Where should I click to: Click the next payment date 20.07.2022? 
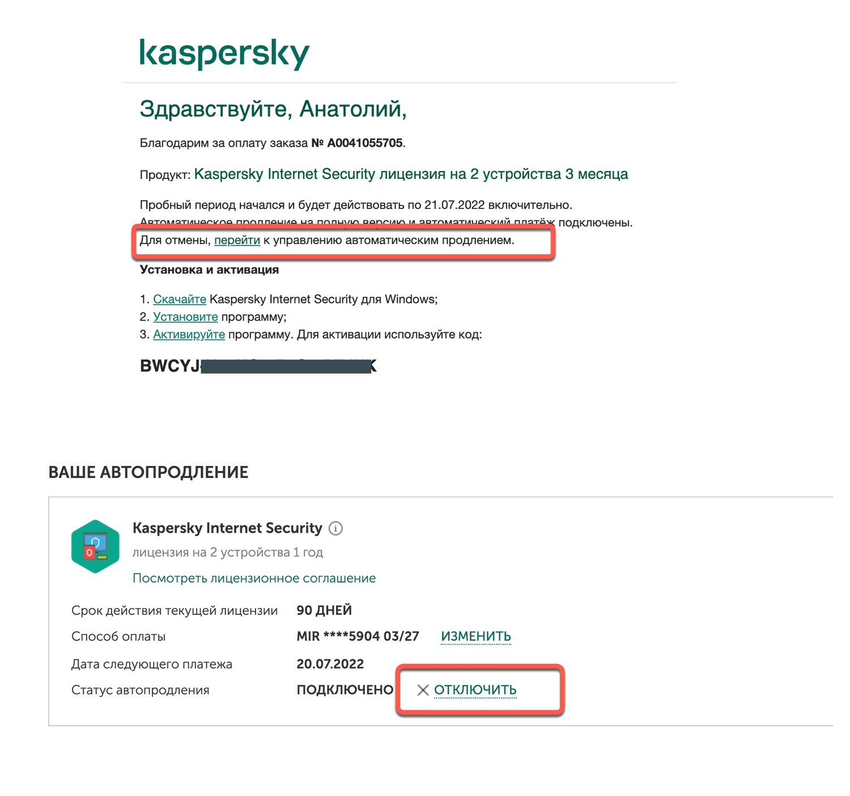click(330, 664)
